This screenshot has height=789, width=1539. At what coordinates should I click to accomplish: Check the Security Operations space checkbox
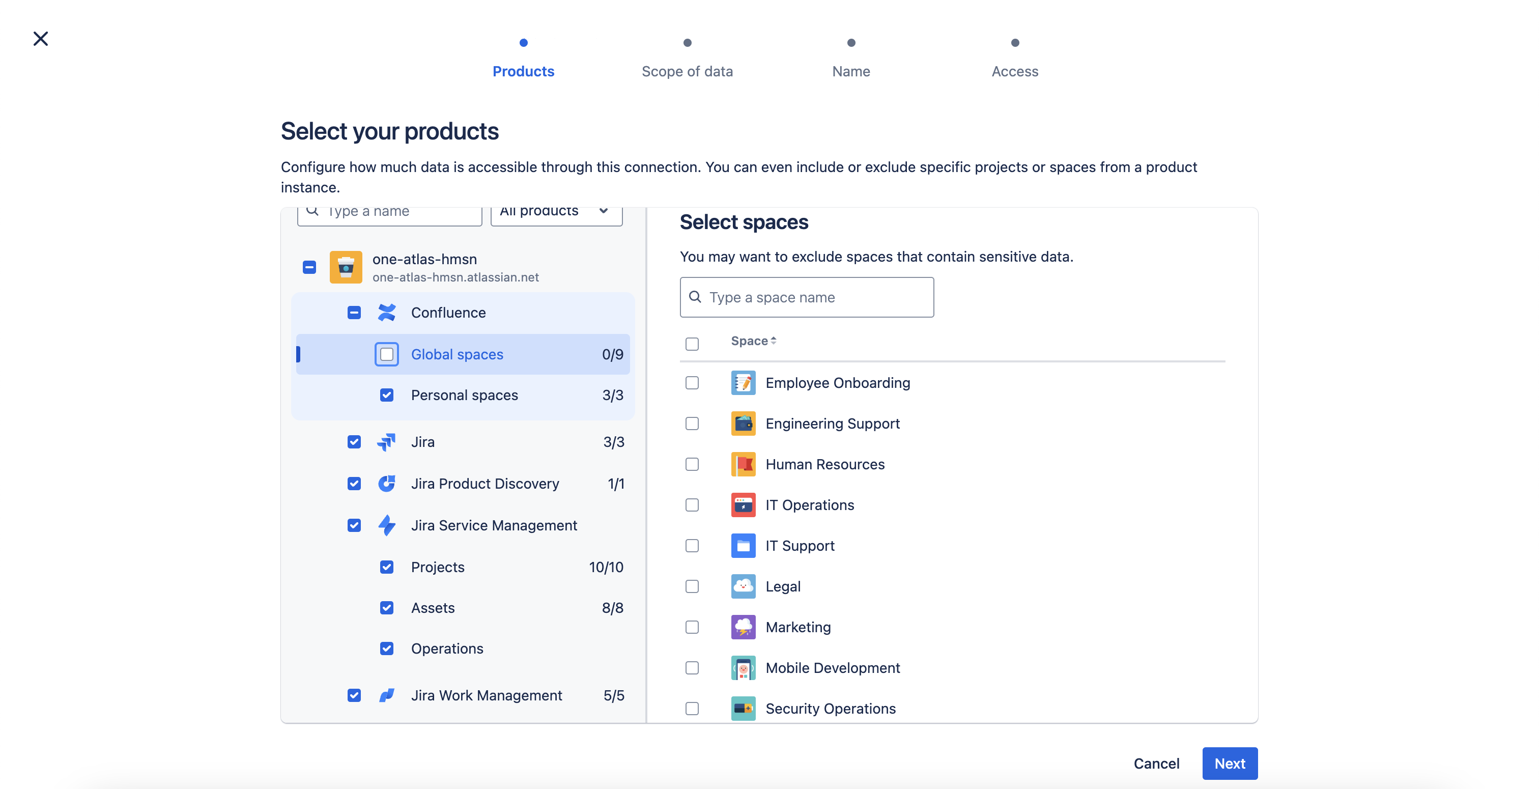point(692,708)
